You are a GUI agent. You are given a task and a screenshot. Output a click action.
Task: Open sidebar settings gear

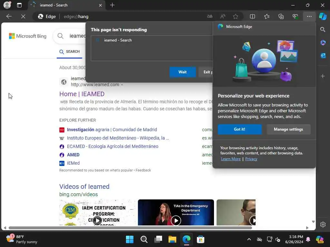(323, 224)
